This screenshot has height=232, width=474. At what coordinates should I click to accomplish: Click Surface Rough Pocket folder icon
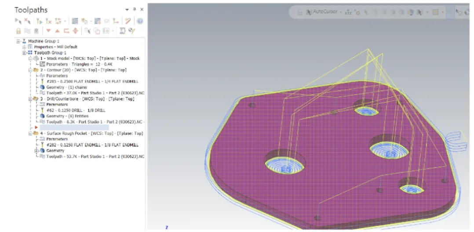point(36,133)
